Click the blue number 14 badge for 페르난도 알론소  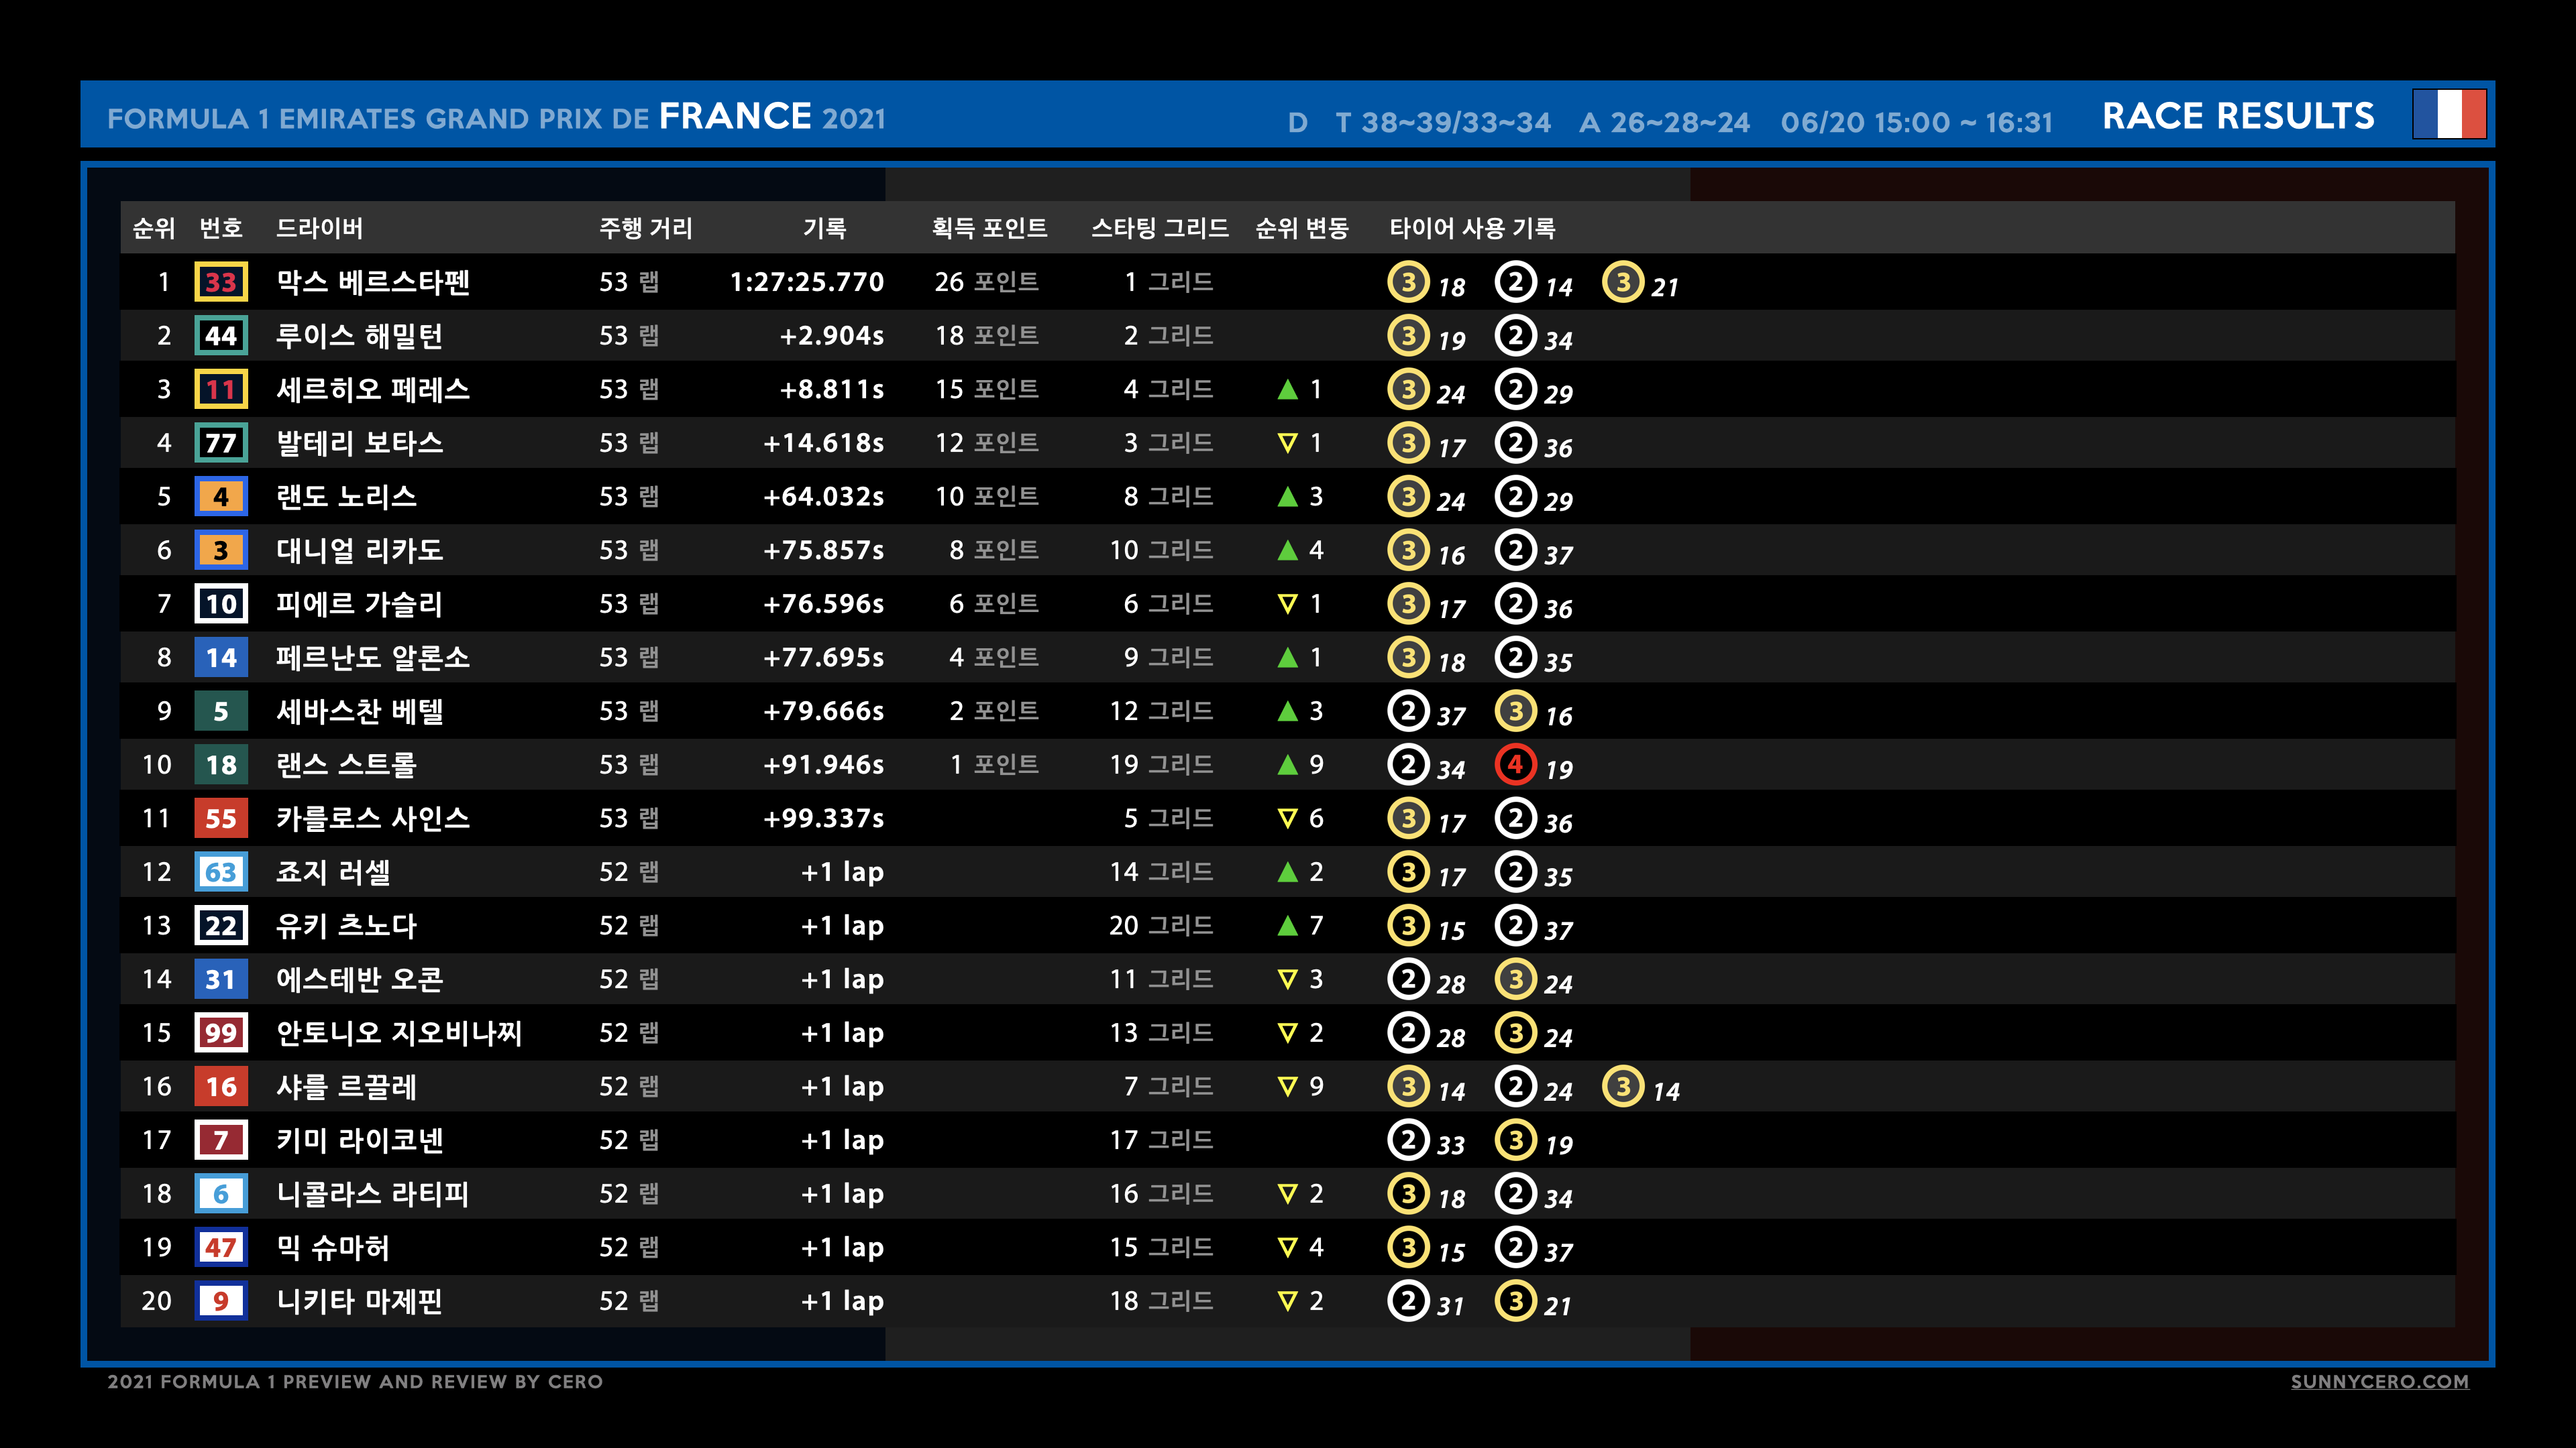pyautogui.click(x=221, y=658)
